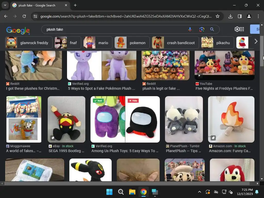Open Chrome downloads
This screenshot has width=264, height=198.
click(x=230, y=16)
